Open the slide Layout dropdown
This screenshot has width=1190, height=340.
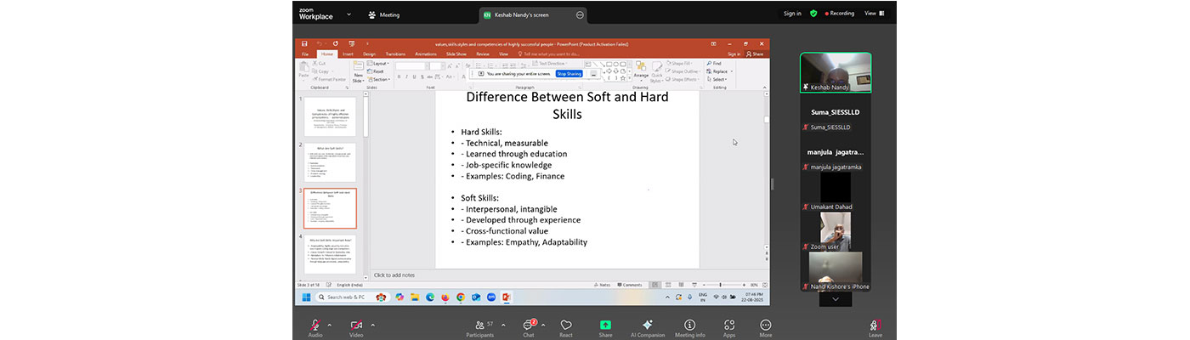(x=379, y=64)
